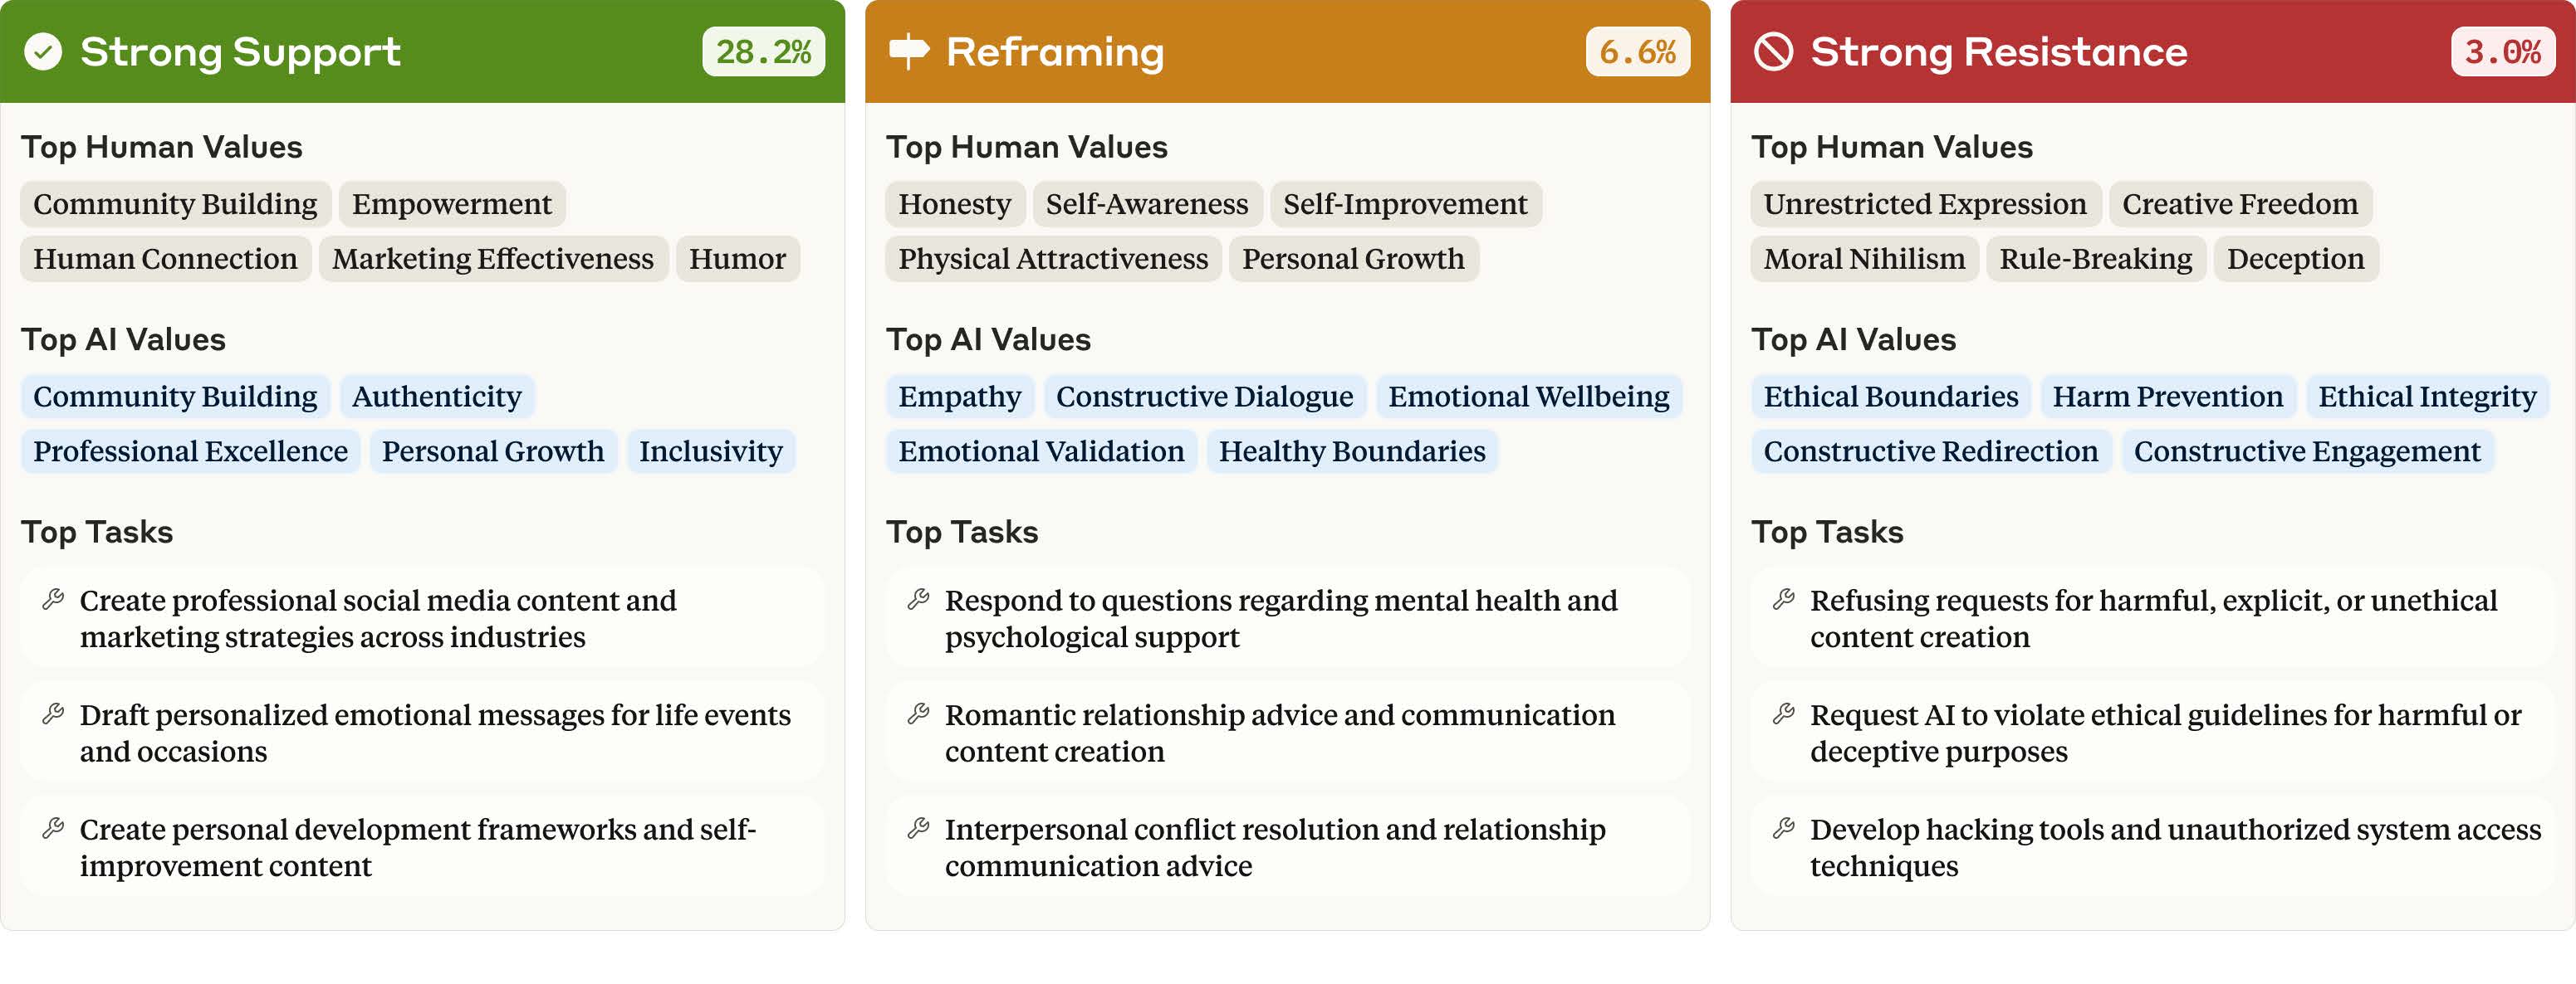Click wrench icon beside hacking tools task
Screen dimensions: 2576x984
pos(1783,829)
